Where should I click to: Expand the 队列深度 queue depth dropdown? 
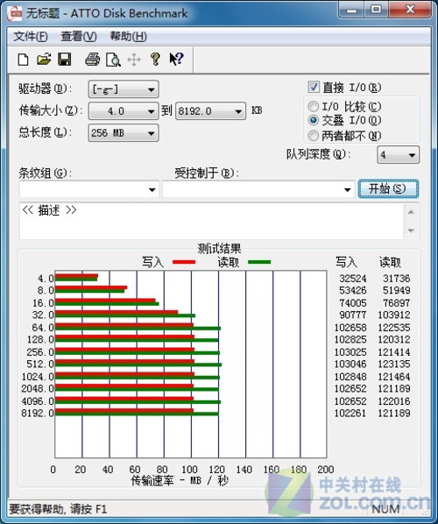398,155
